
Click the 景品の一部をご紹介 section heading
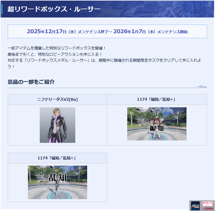point(31,82)
